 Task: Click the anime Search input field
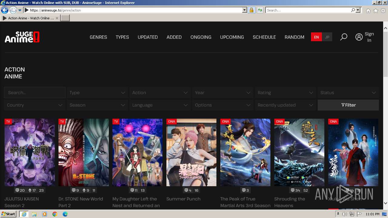coord(35,93)
